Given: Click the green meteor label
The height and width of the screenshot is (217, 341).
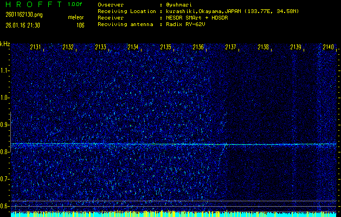Looking at the screenshot, I should [76, 18].
